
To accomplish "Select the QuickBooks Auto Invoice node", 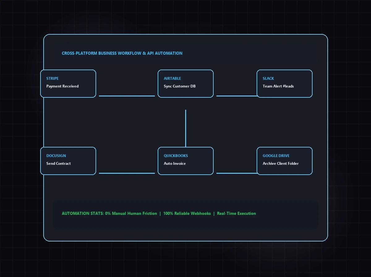I will click(x=185, y=161).
